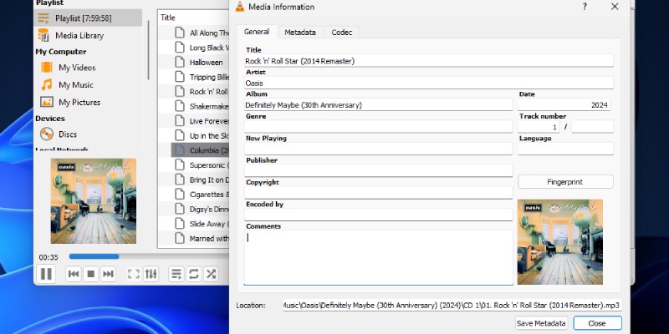
Task: Click the Now Playing input field
Action: pyautogui.click(x=379, y=149)
